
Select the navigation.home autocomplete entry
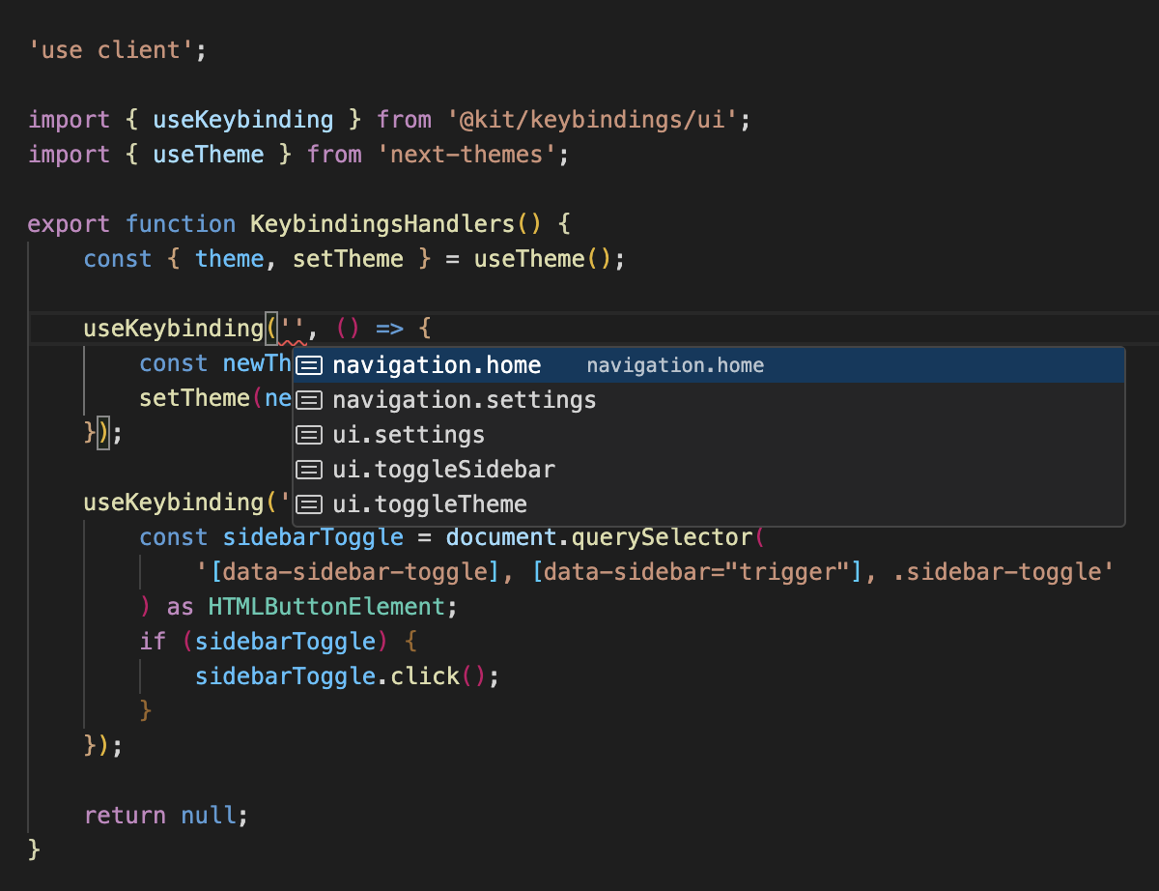(437, 364)
